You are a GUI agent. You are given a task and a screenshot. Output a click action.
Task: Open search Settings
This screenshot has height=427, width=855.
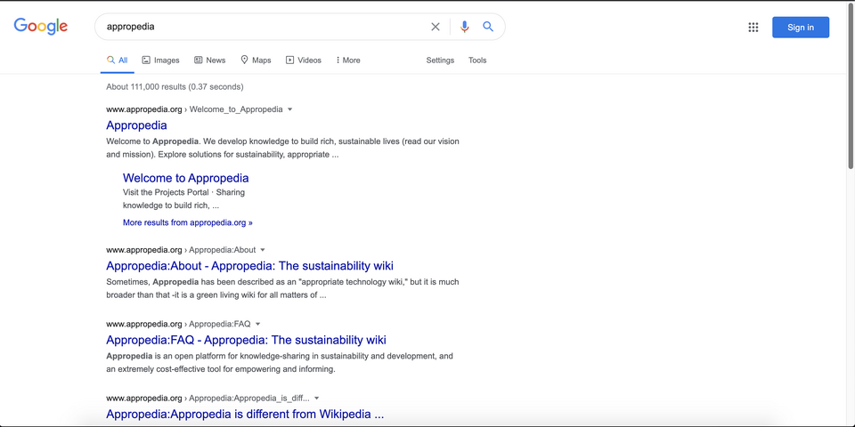tap(440, 60)
